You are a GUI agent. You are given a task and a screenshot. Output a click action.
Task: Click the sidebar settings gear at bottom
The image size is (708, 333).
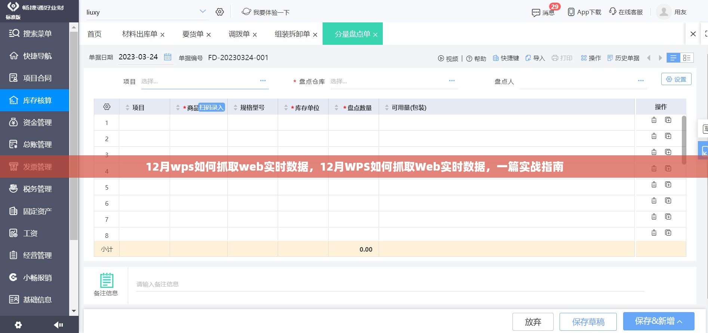click(18, 325)
